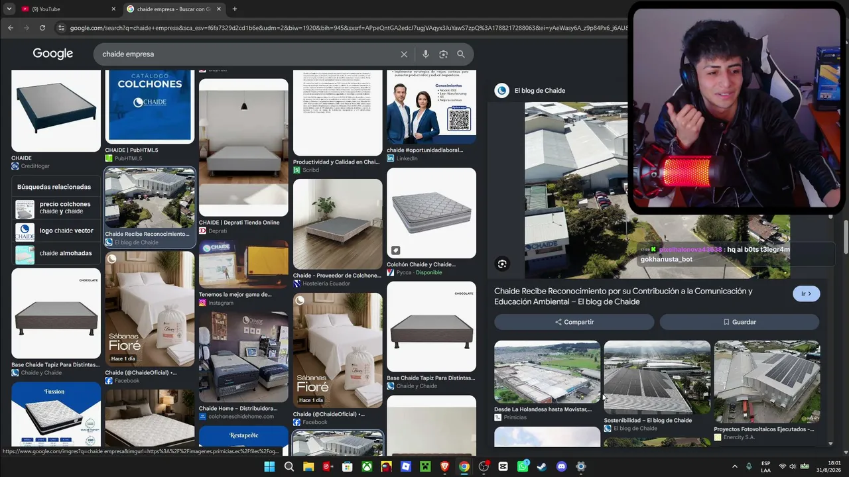Select related search chaide almohadas
The image size is (849, 477).
56,254
